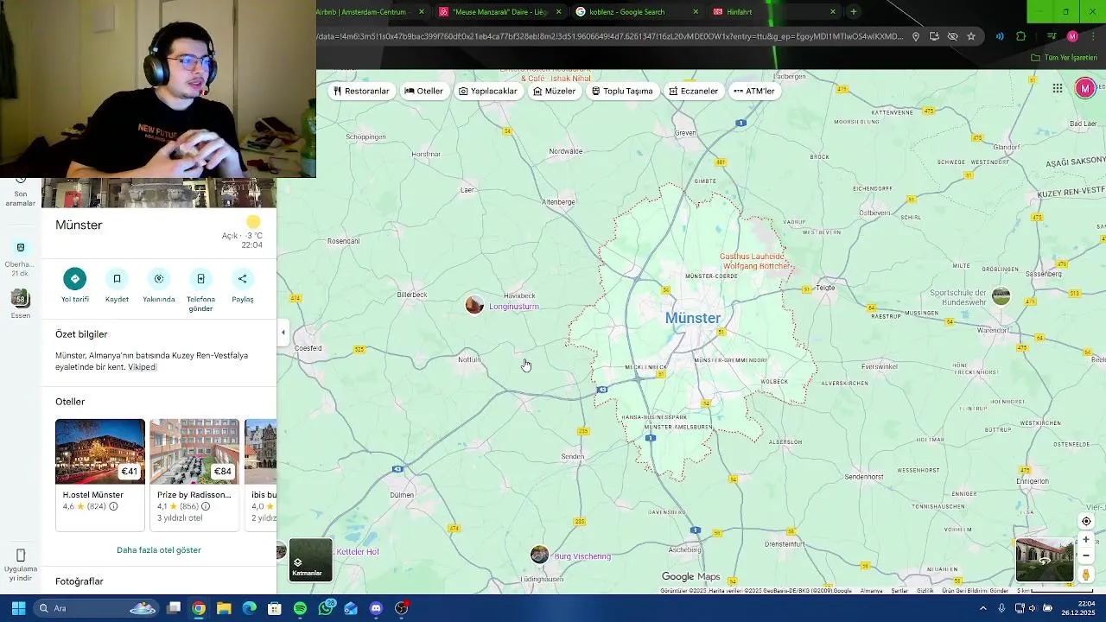Open the Vikipedi link

[x=143, y=367]
